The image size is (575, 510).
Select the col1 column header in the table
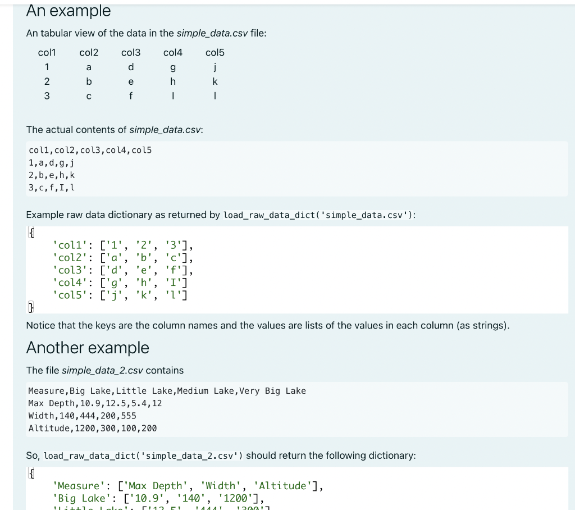point(47,52)
